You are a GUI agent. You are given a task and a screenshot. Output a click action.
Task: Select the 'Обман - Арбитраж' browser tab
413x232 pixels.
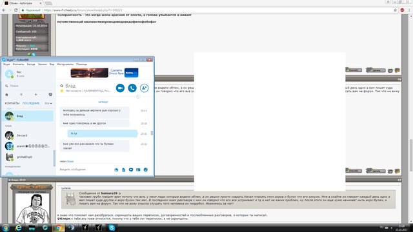pyautogui.click(x=23, y=3)
